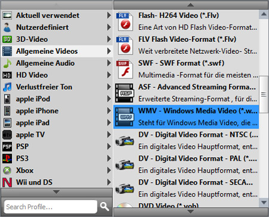Expand Aktuell verwendet submenu arrow

click(x=109, y=16)
